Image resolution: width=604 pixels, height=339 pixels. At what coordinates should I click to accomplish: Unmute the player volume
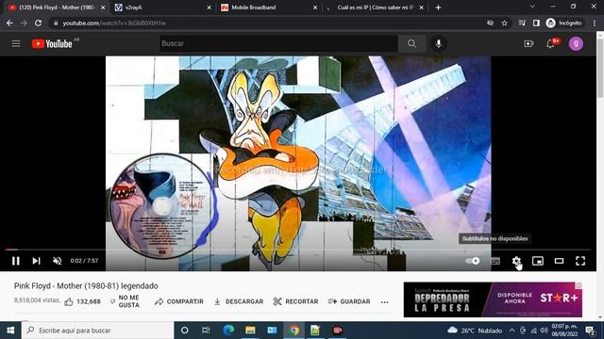57,261
